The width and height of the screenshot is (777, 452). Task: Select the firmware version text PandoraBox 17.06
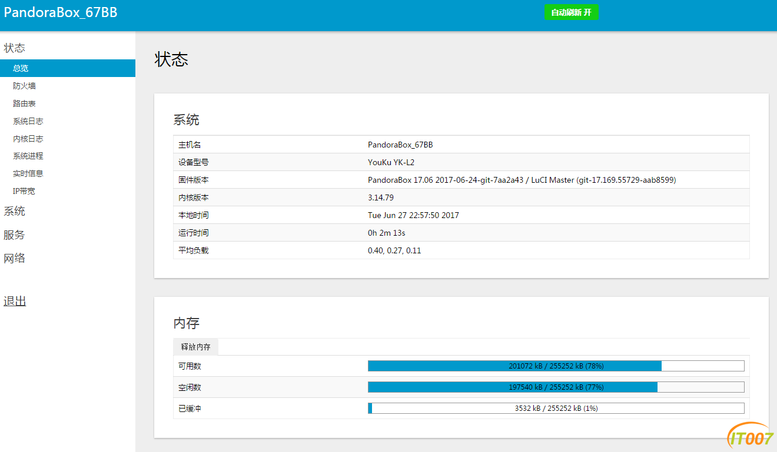click(x=400, y=180)
